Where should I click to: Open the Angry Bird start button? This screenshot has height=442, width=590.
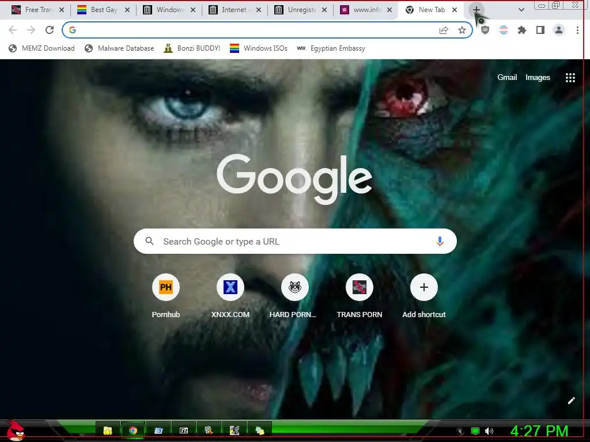16,430
